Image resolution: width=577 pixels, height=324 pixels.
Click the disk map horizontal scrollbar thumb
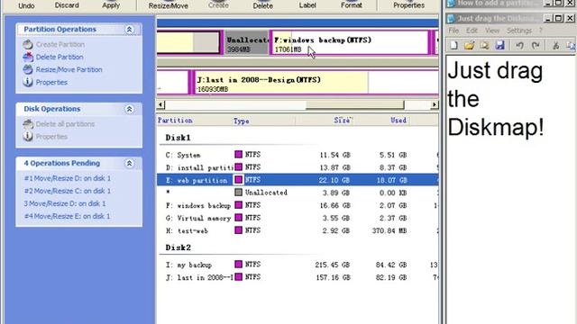[354, 104]
